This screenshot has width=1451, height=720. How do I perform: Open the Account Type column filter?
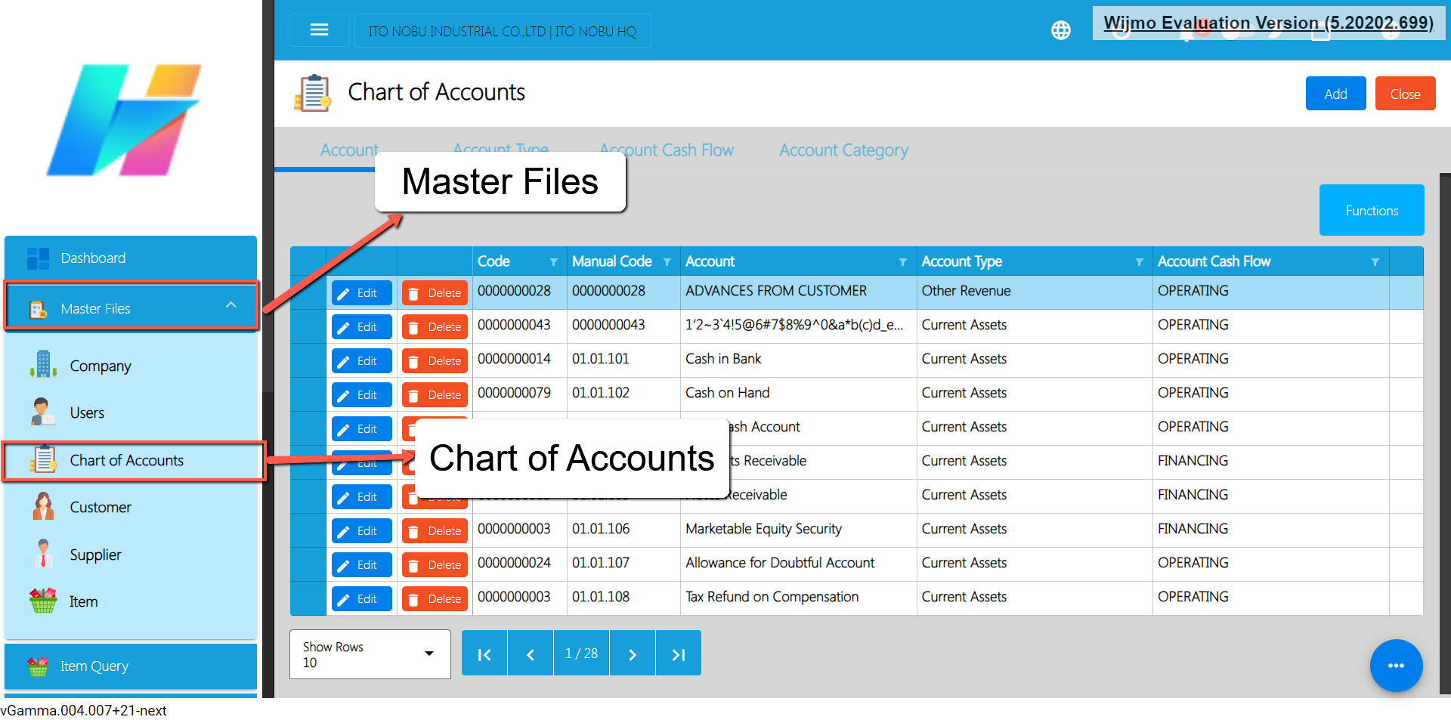tap(1138, 262)
